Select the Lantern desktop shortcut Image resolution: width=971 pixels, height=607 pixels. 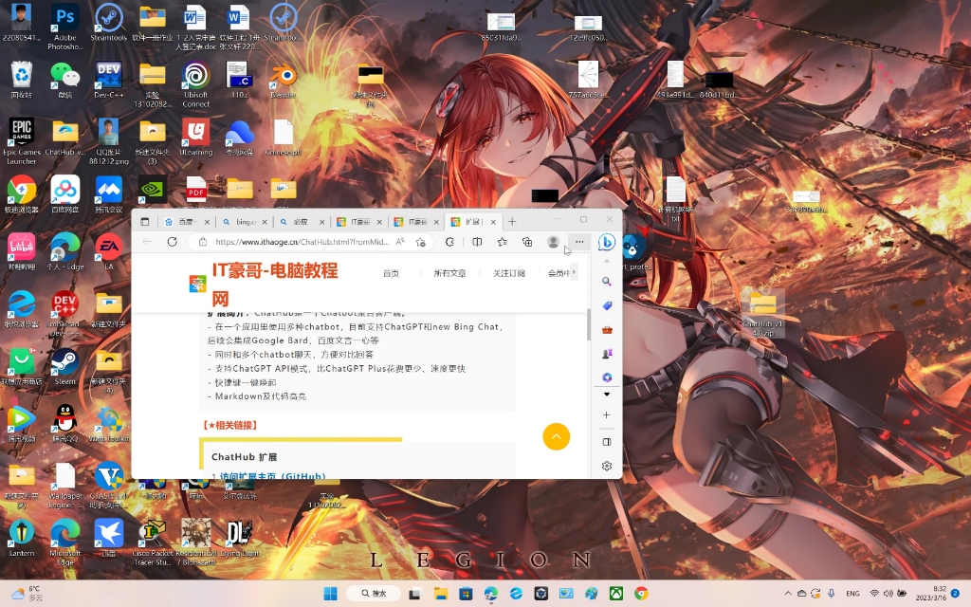coord(22,538)
